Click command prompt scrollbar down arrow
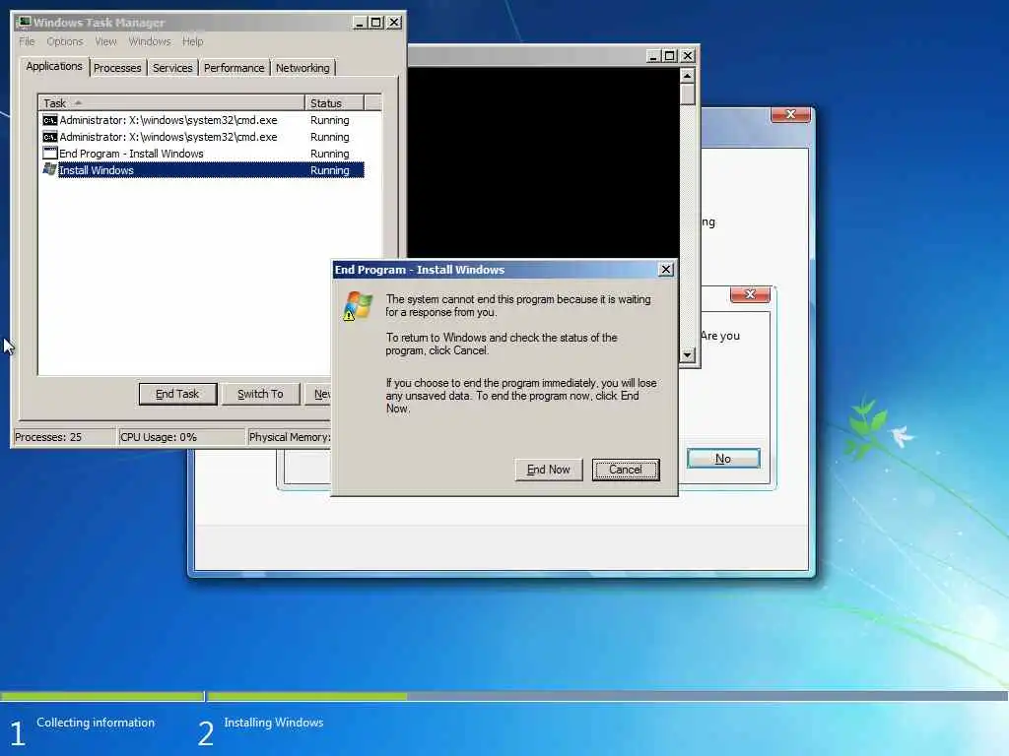 click(x=687, y=354)
